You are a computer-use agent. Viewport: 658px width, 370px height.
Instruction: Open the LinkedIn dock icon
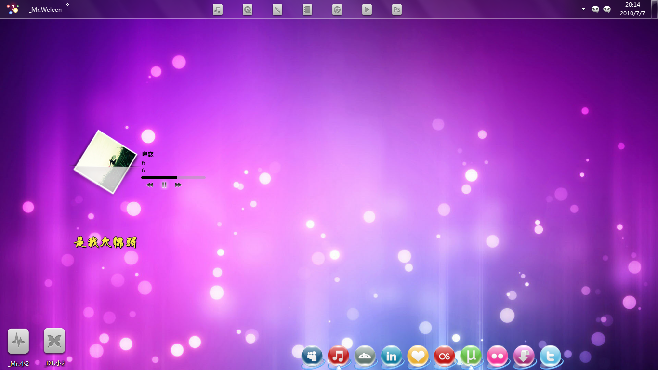pos(392,357)
